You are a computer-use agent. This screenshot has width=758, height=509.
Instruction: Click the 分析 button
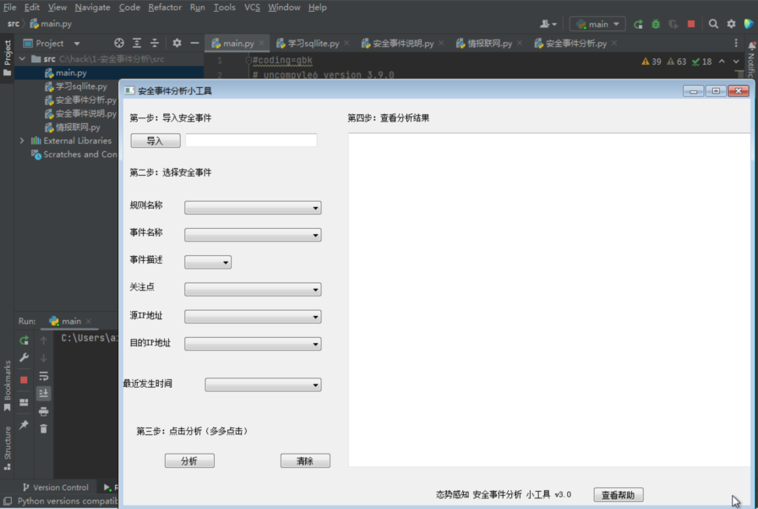[x=189, y=460]
